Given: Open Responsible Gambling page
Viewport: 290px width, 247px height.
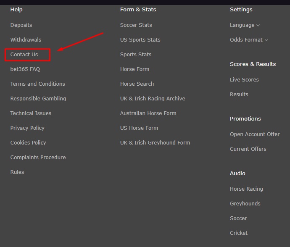Looking at the screenshot, I should (x=38, y=99).
